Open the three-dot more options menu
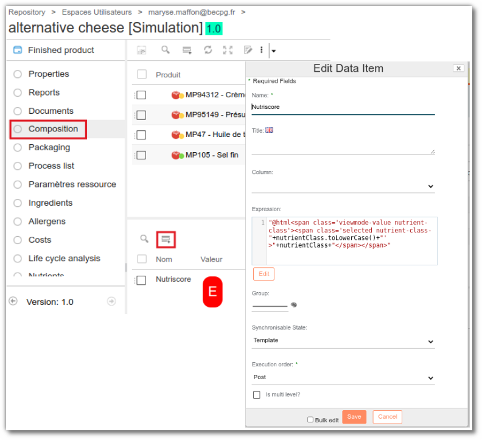 pyautogui.click(x=262, y=50)
